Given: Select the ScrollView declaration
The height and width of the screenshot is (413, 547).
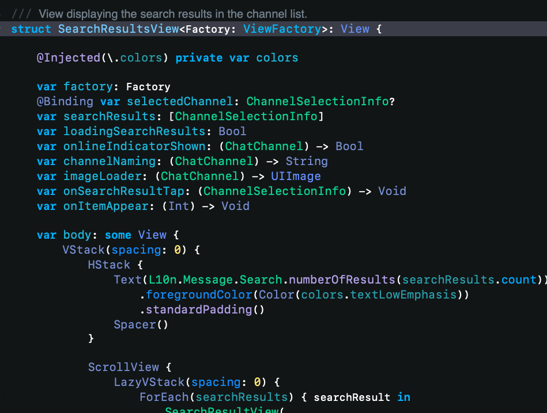Looking at the screenshot, I should pyautogui.click(x=123, y=367).
